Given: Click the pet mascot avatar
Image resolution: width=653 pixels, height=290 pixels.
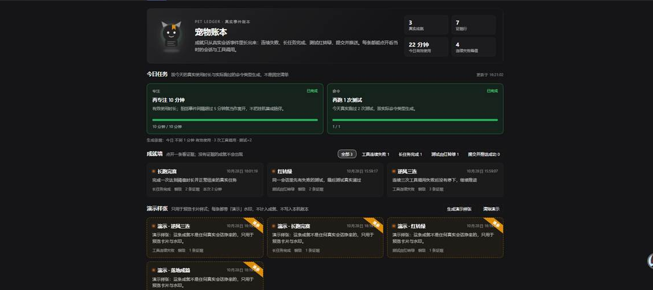Looking at the screenshot, I should pos(171,36).
